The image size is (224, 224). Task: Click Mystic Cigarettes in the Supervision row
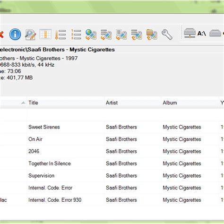pos(182,175)
